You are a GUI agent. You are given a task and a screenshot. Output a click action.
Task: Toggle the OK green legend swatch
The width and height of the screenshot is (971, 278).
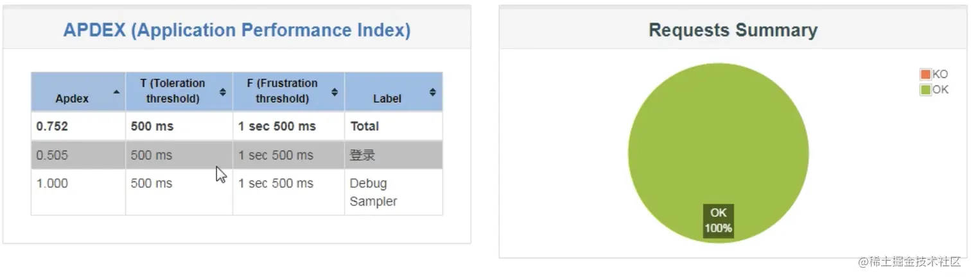point(925,90)
